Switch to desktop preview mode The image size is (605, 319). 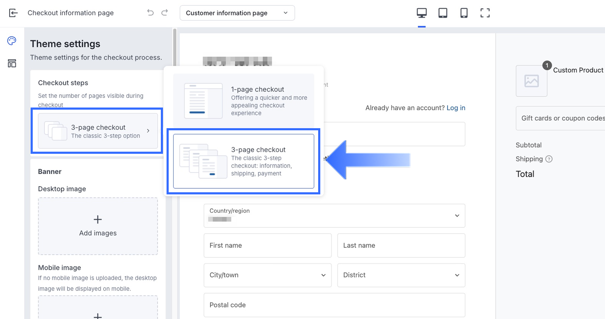422,13
